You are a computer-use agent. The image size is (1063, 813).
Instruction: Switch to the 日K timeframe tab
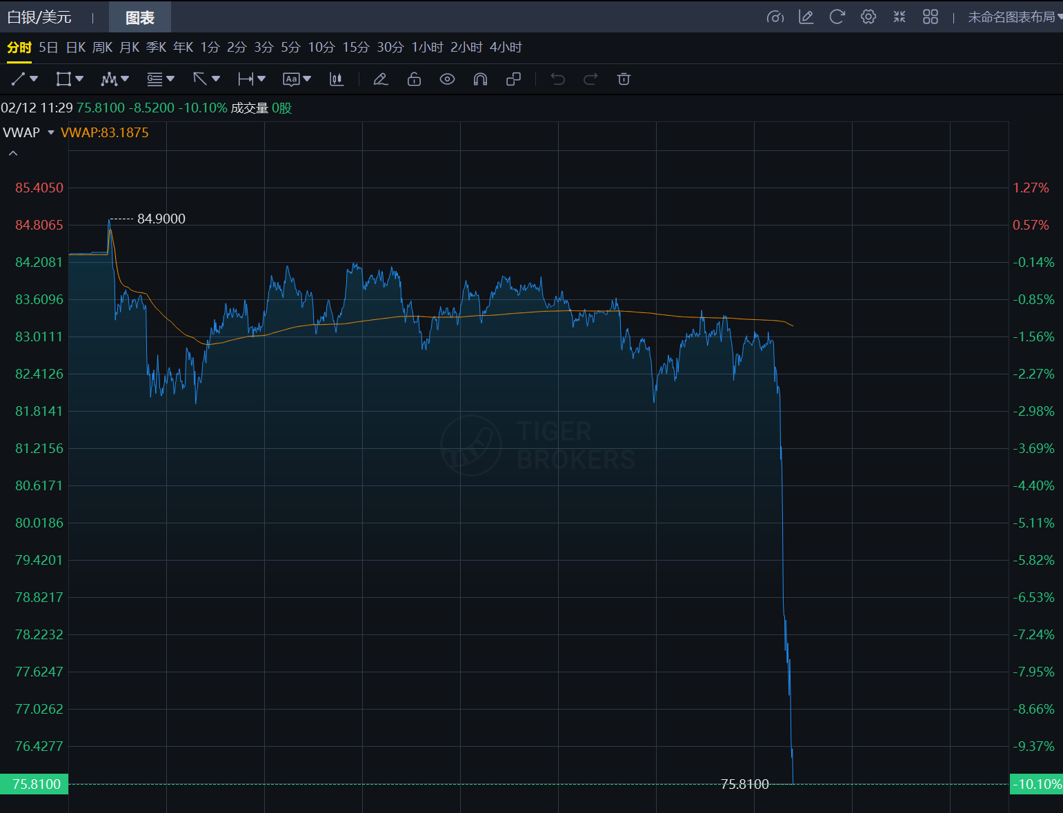coord(75,47)
